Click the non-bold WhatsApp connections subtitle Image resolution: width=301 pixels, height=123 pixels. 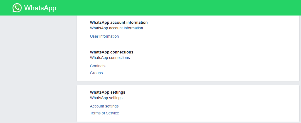click(110, 58)
